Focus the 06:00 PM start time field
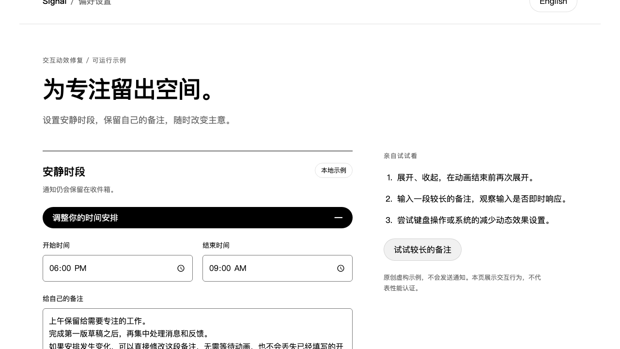 pos(118,268)
